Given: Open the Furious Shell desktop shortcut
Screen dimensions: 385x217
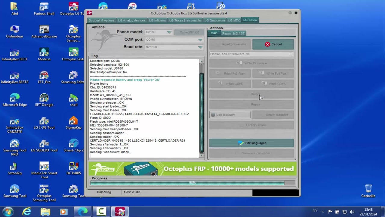Looking at the screenshot, I should point(44,9).
